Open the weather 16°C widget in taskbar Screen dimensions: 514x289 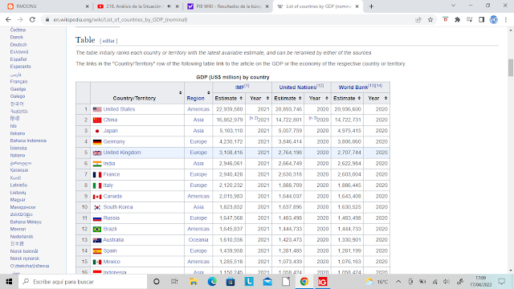pyautogui.click(x=377, y=282)
